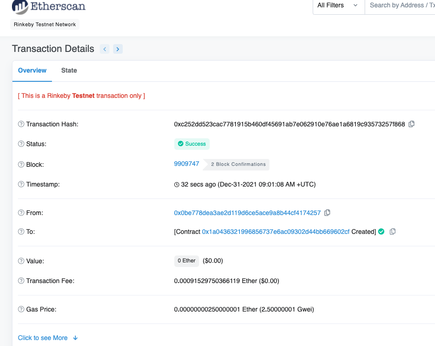Click the clock icon in Timestamp row
Image resolution: width=435 pixels, height=346 pixels.
click(x=177, y=185)
